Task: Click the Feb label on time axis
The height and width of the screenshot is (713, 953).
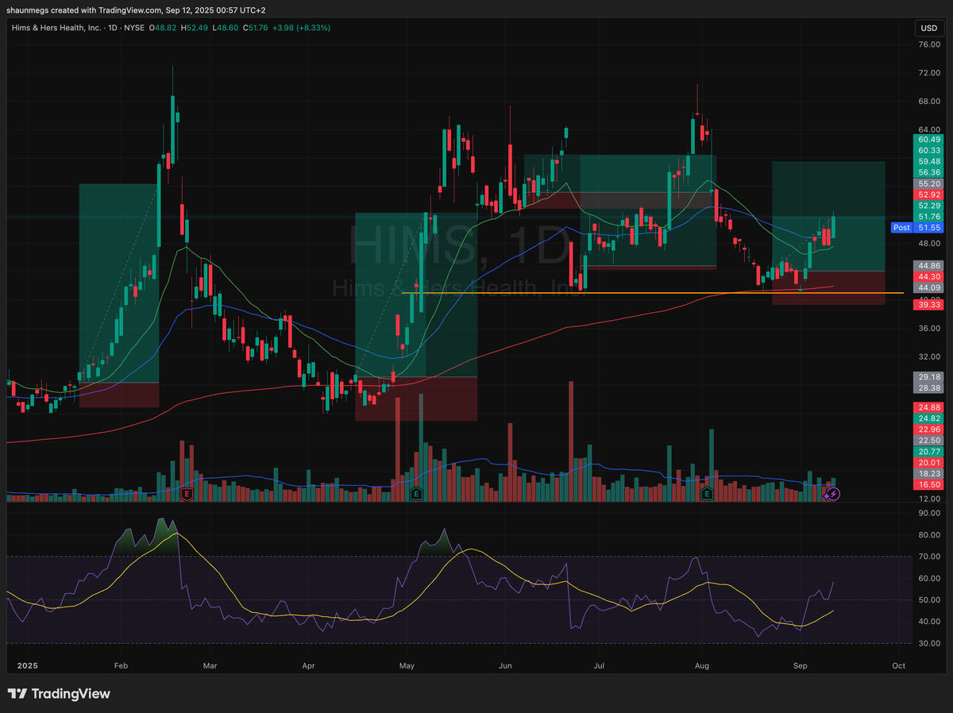Action: pos(121,665)
